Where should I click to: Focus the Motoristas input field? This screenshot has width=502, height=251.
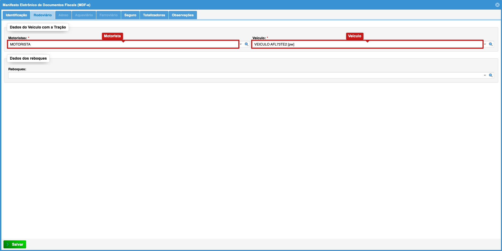click(123, 44)
